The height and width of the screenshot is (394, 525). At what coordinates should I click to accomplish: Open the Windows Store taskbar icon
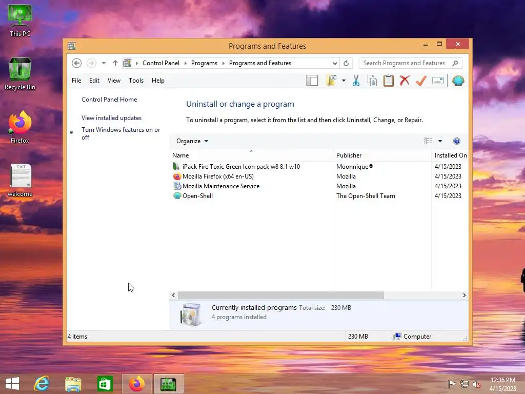coord(105,384)
